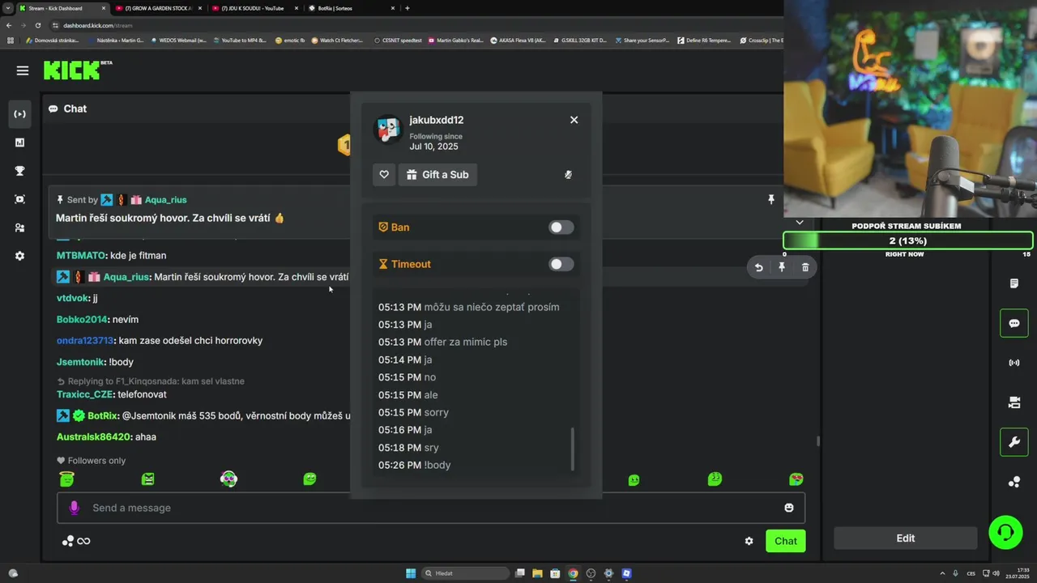Screen dimensions: 1037x583
Task: Open MTBMATO username in chat
Action: coord(81,255)
